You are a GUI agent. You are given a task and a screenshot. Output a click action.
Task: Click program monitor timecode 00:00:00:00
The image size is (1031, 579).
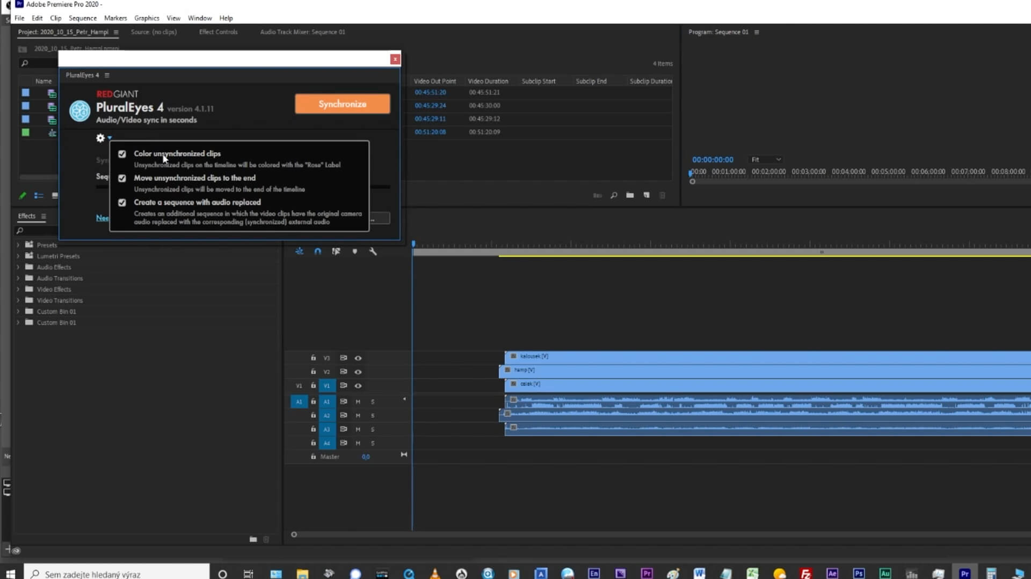click(713, 160)
